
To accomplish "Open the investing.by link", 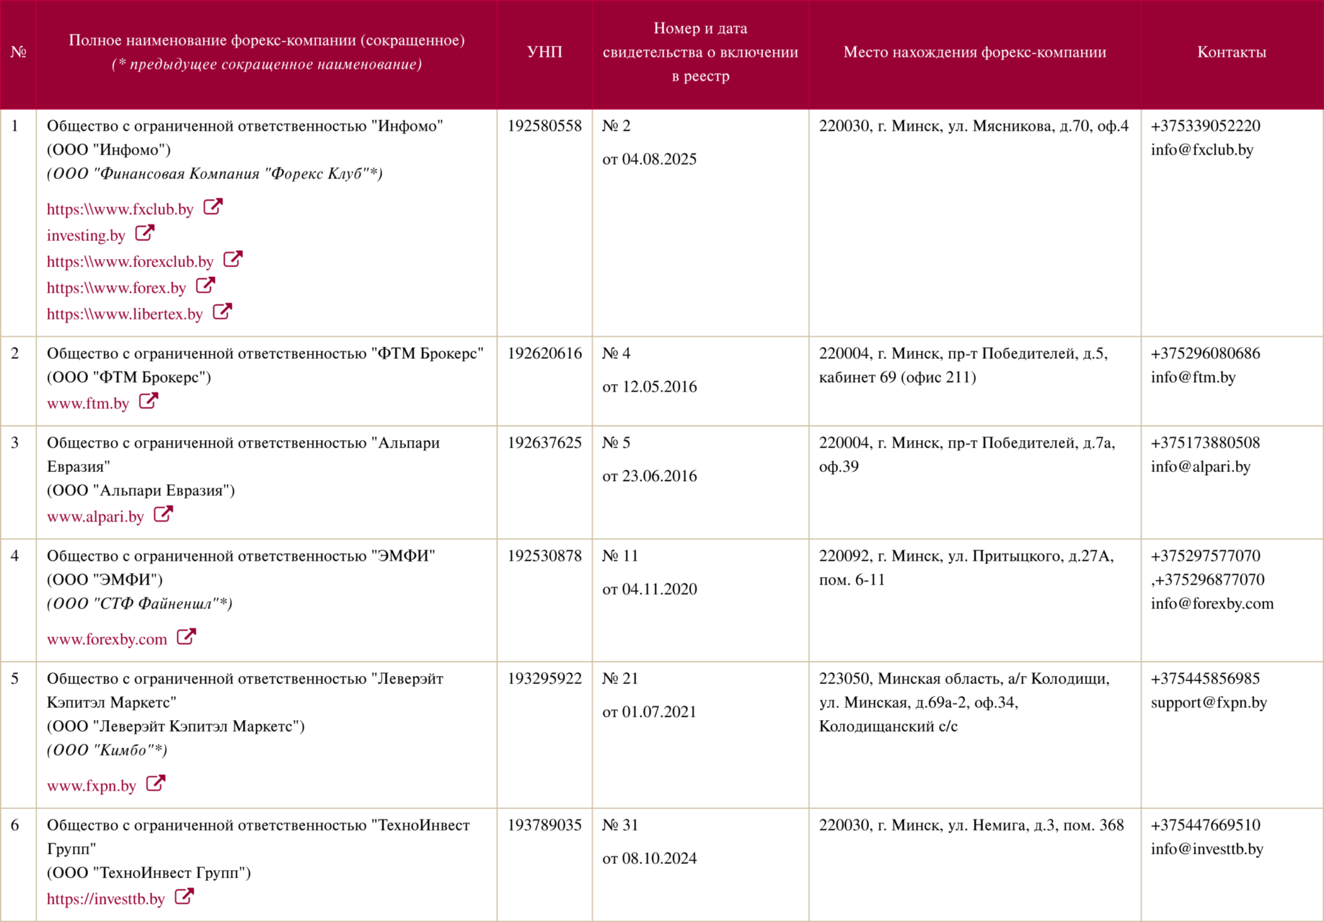I will coord(86,235).
